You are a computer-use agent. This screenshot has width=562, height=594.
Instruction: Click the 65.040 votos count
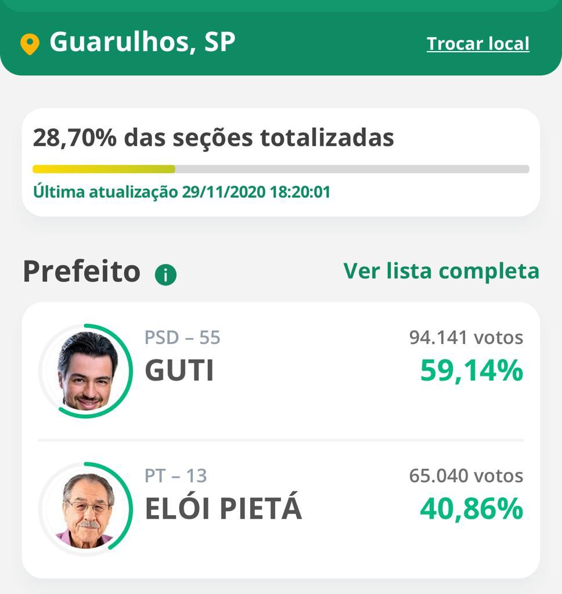pyautogui.click(x=466, y=476)
